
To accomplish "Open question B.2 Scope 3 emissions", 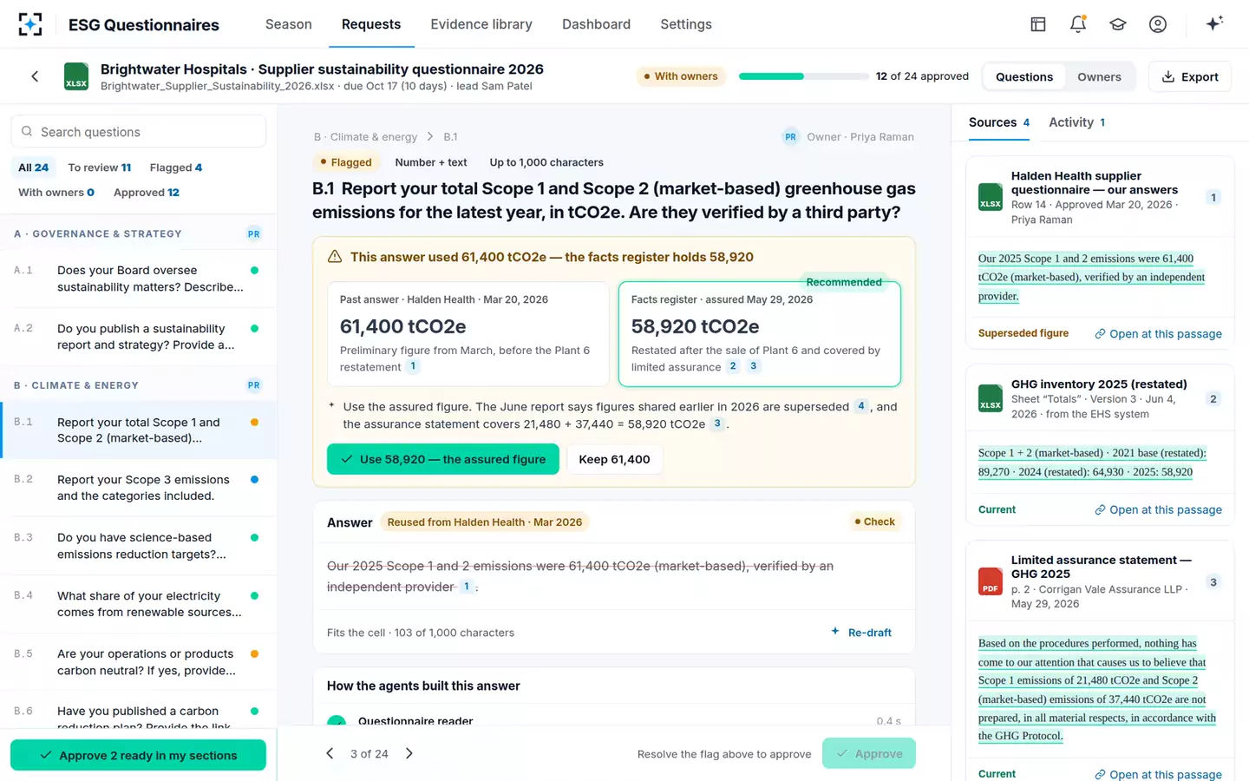I will tap(139, 488).
